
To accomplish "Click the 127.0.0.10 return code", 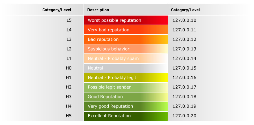I will 184,20.
